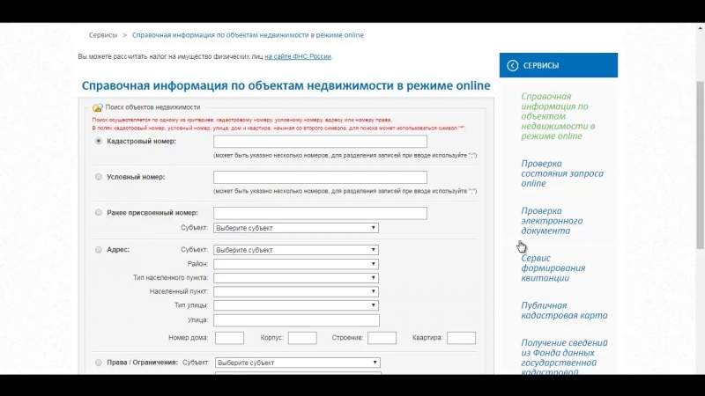Open the Сервисы breadcrumb link
The height and width of the screenshot is (396, 705).
(x=103, y=35)
